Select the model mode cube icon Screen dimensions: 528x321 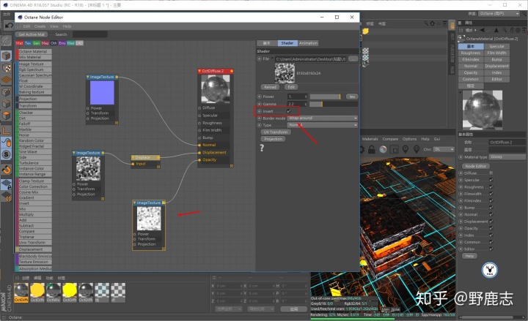[7, 56]
